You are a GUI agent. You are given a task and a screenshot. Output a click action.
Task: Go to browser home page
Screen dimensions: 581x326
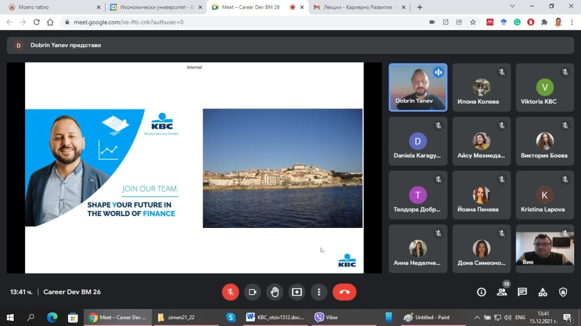click(x=50, y=22)
